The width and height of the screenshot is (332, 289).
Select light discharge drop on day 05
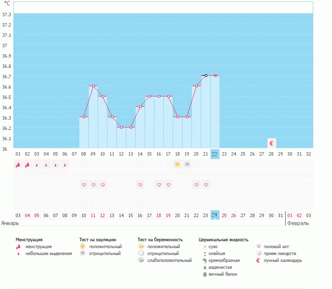(55, 165)
